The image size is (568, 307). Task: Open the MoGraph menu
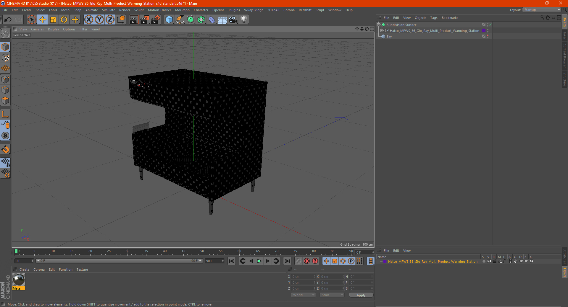[x=182, y=10]
